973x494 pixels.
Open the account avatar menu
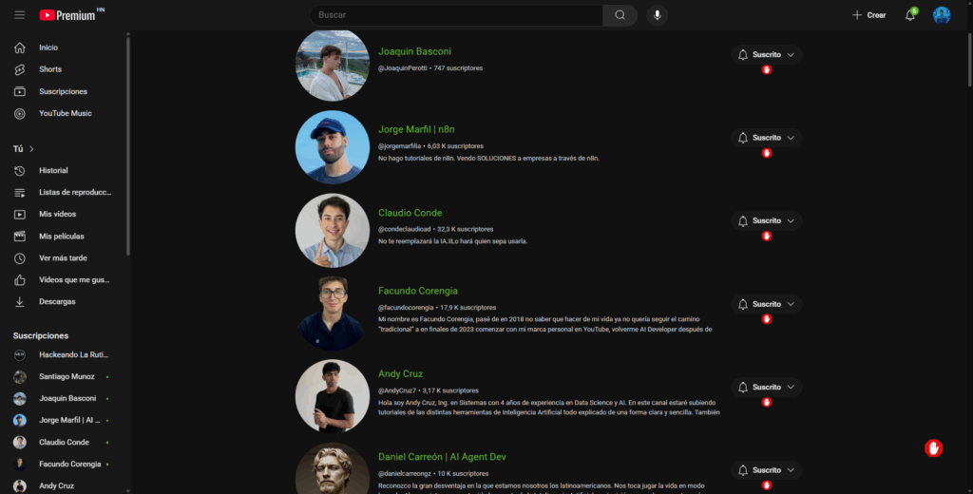point(942,15)
